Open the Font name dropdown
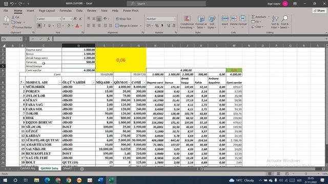 [60, 19]
